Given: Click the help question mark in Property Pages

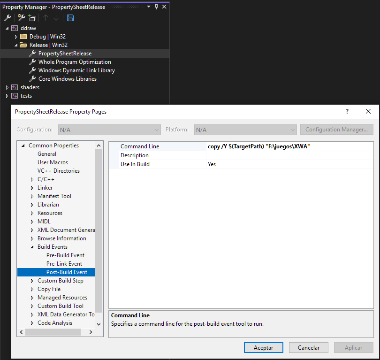Looking at the screenshot, I should coord(347,111).
